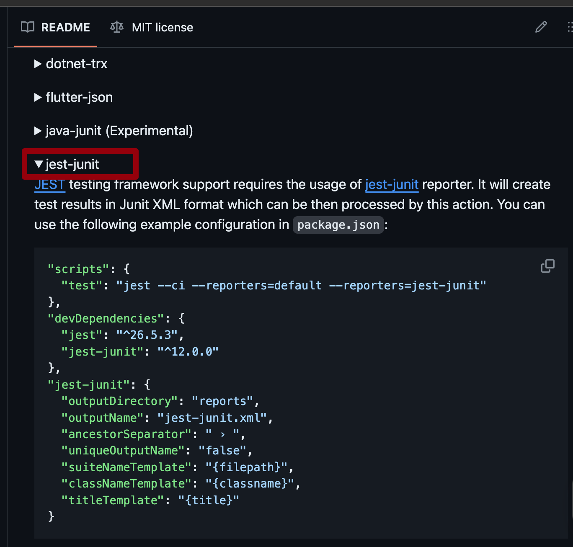
Task: Click the "^26.5.3" version value
Action: click(147, 335)
